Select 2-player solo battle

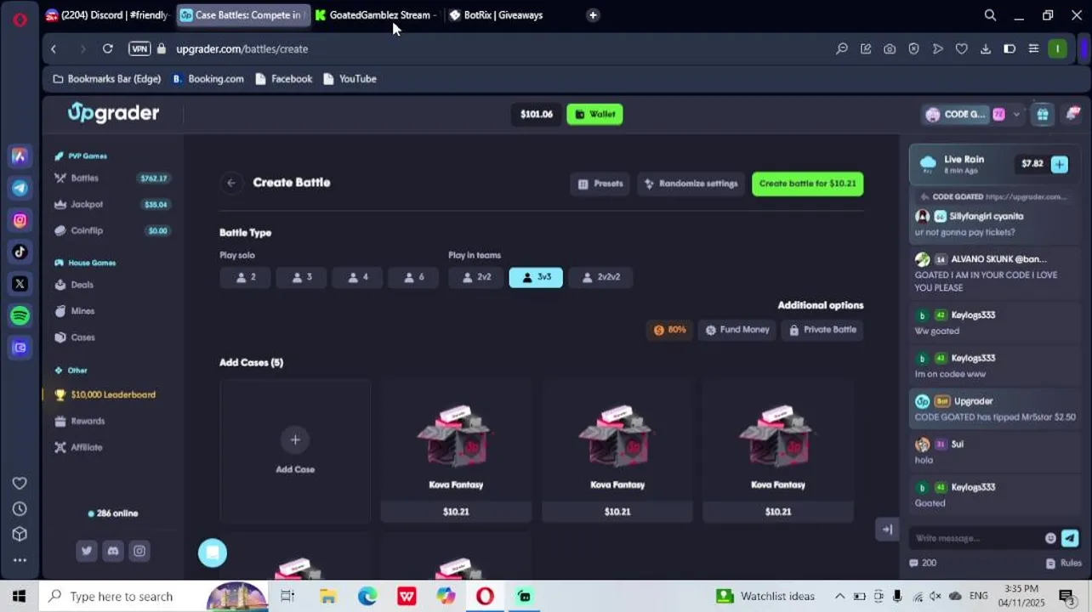[245, 277]
